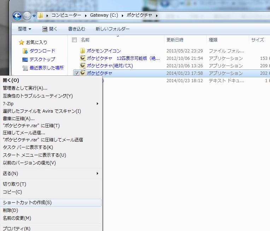
Task: Select お気に入り in the navigation pane
Action: pyautogui.click(x=36, y=42)
